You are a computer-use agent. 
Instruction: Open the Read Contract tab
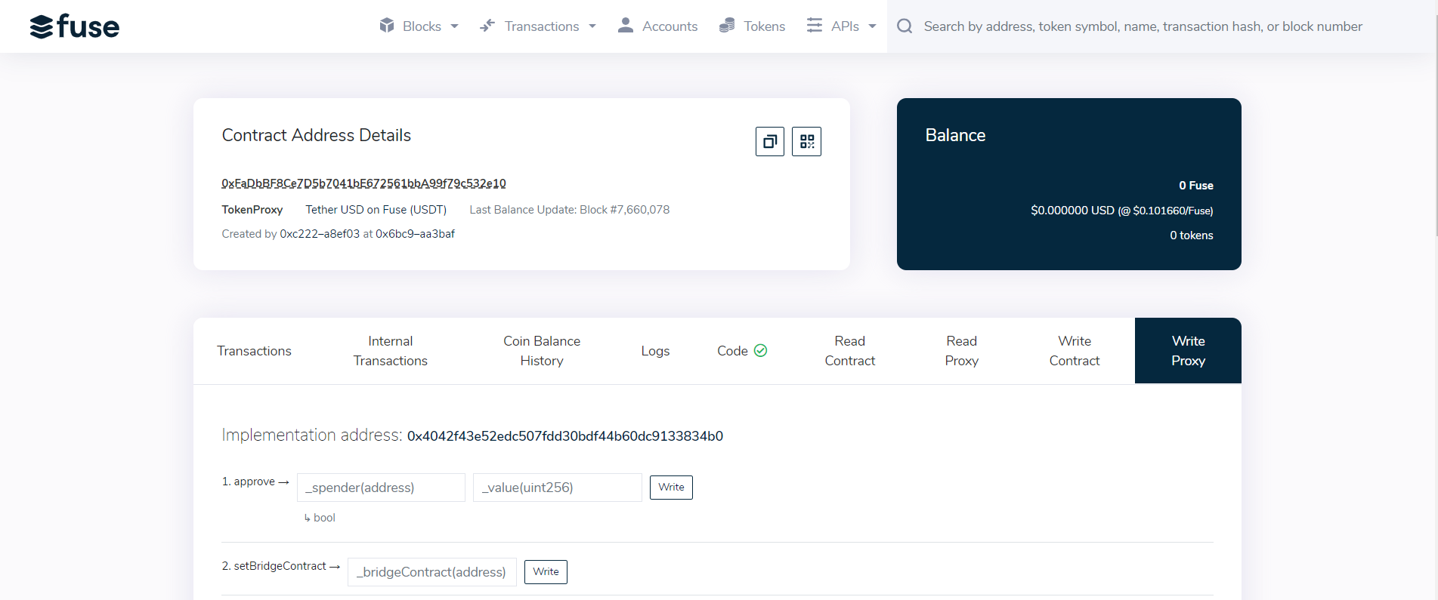coord(850,351)
